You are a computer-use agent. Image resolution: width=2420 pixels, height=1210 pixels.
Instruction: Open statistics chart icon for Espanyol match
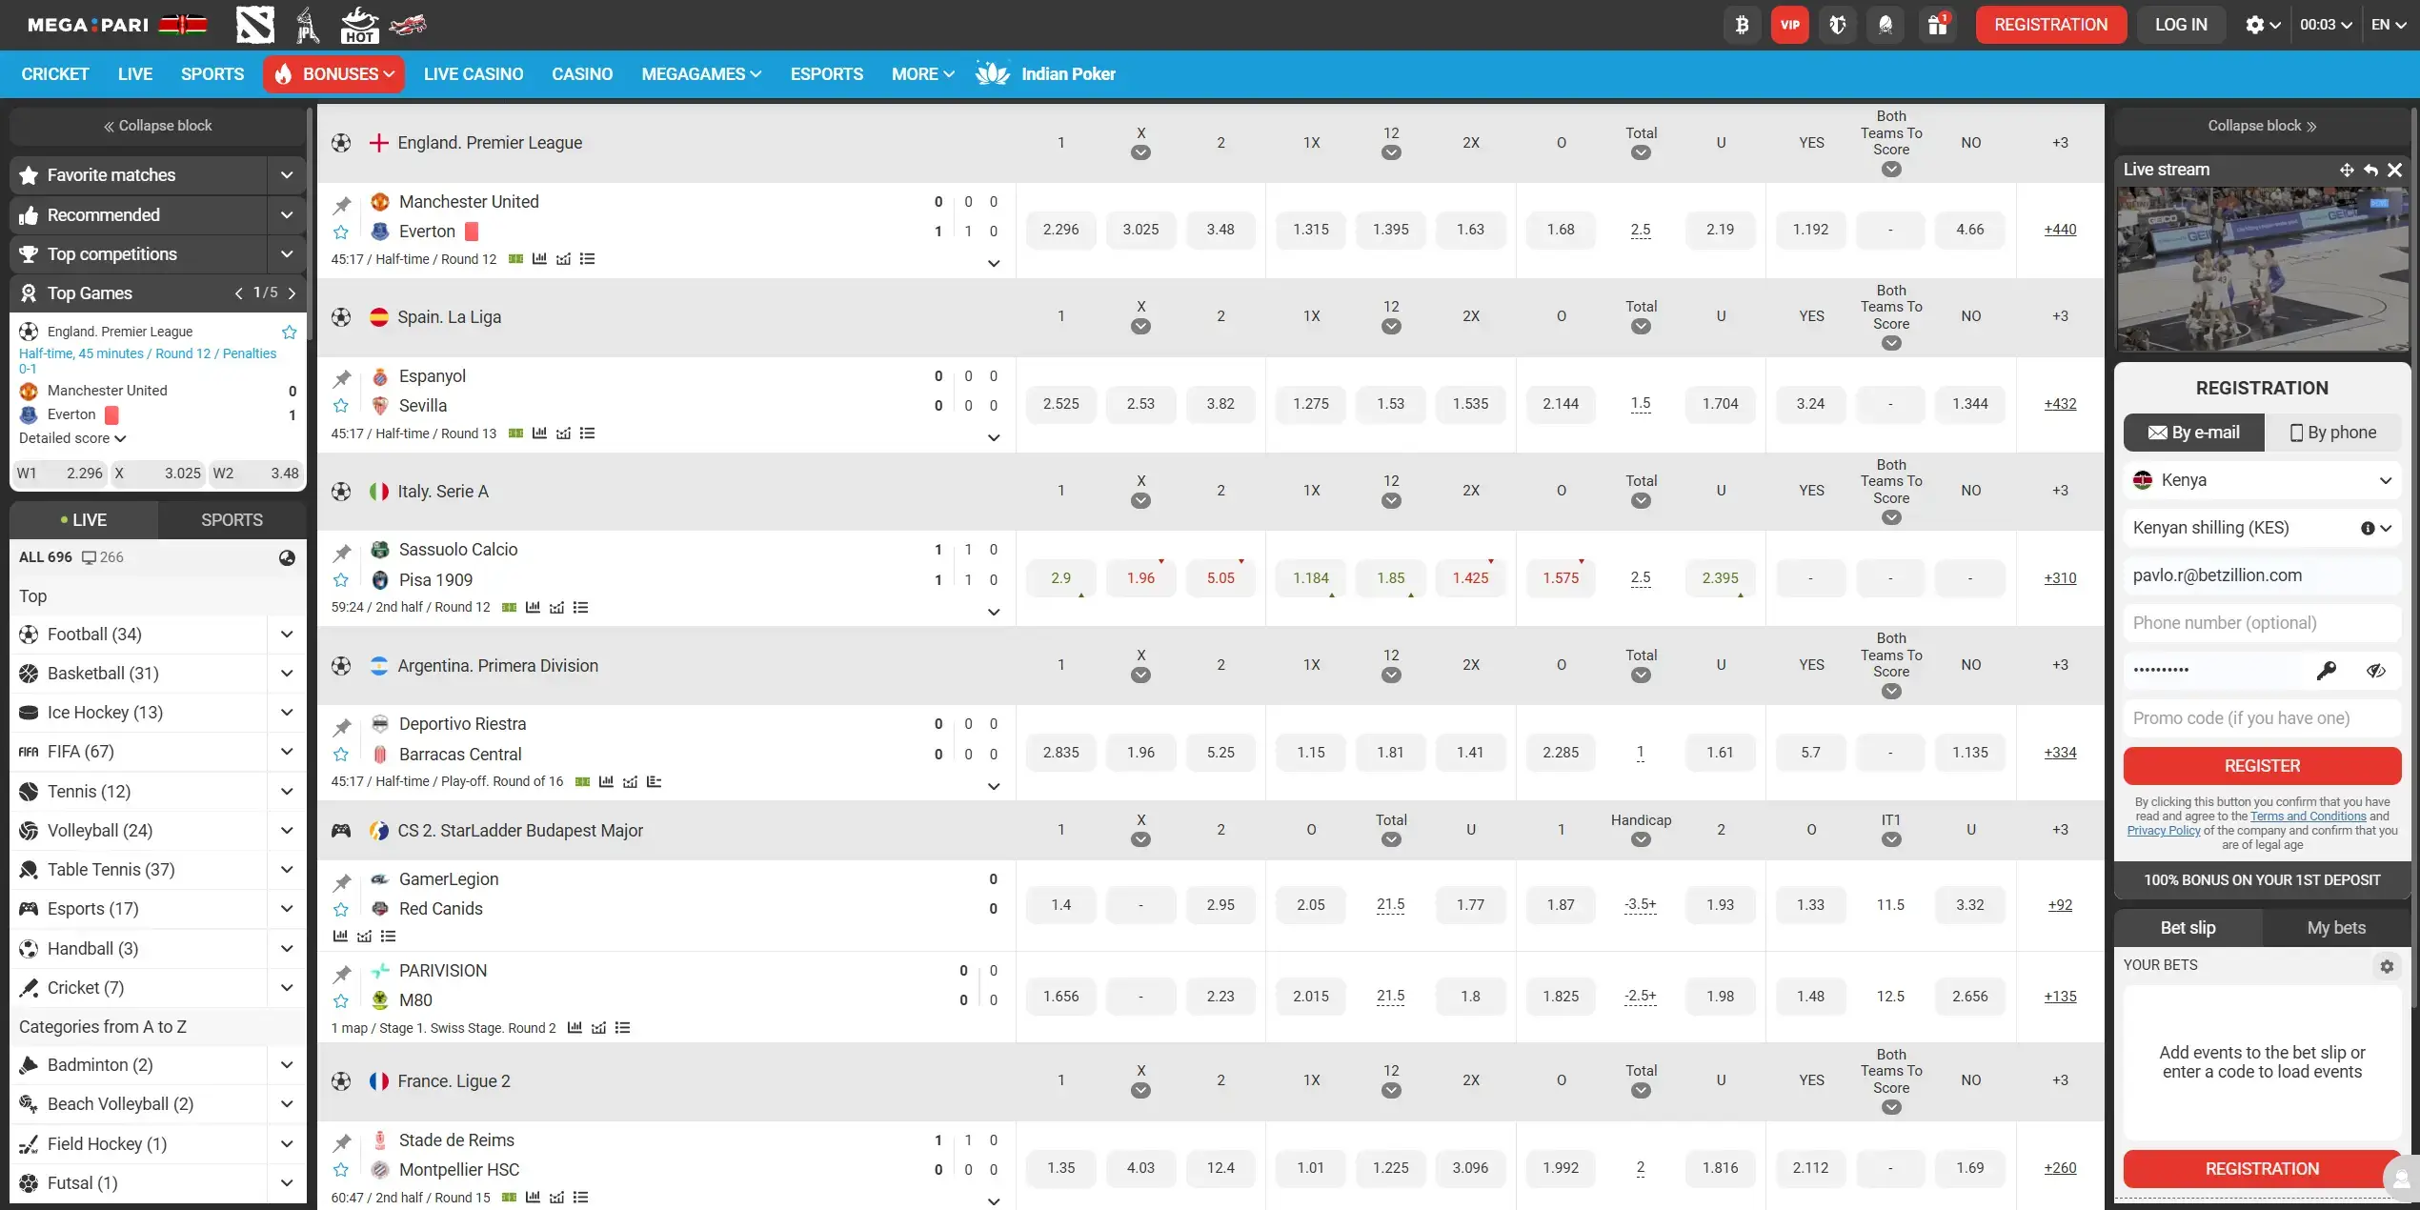[539, 434]
